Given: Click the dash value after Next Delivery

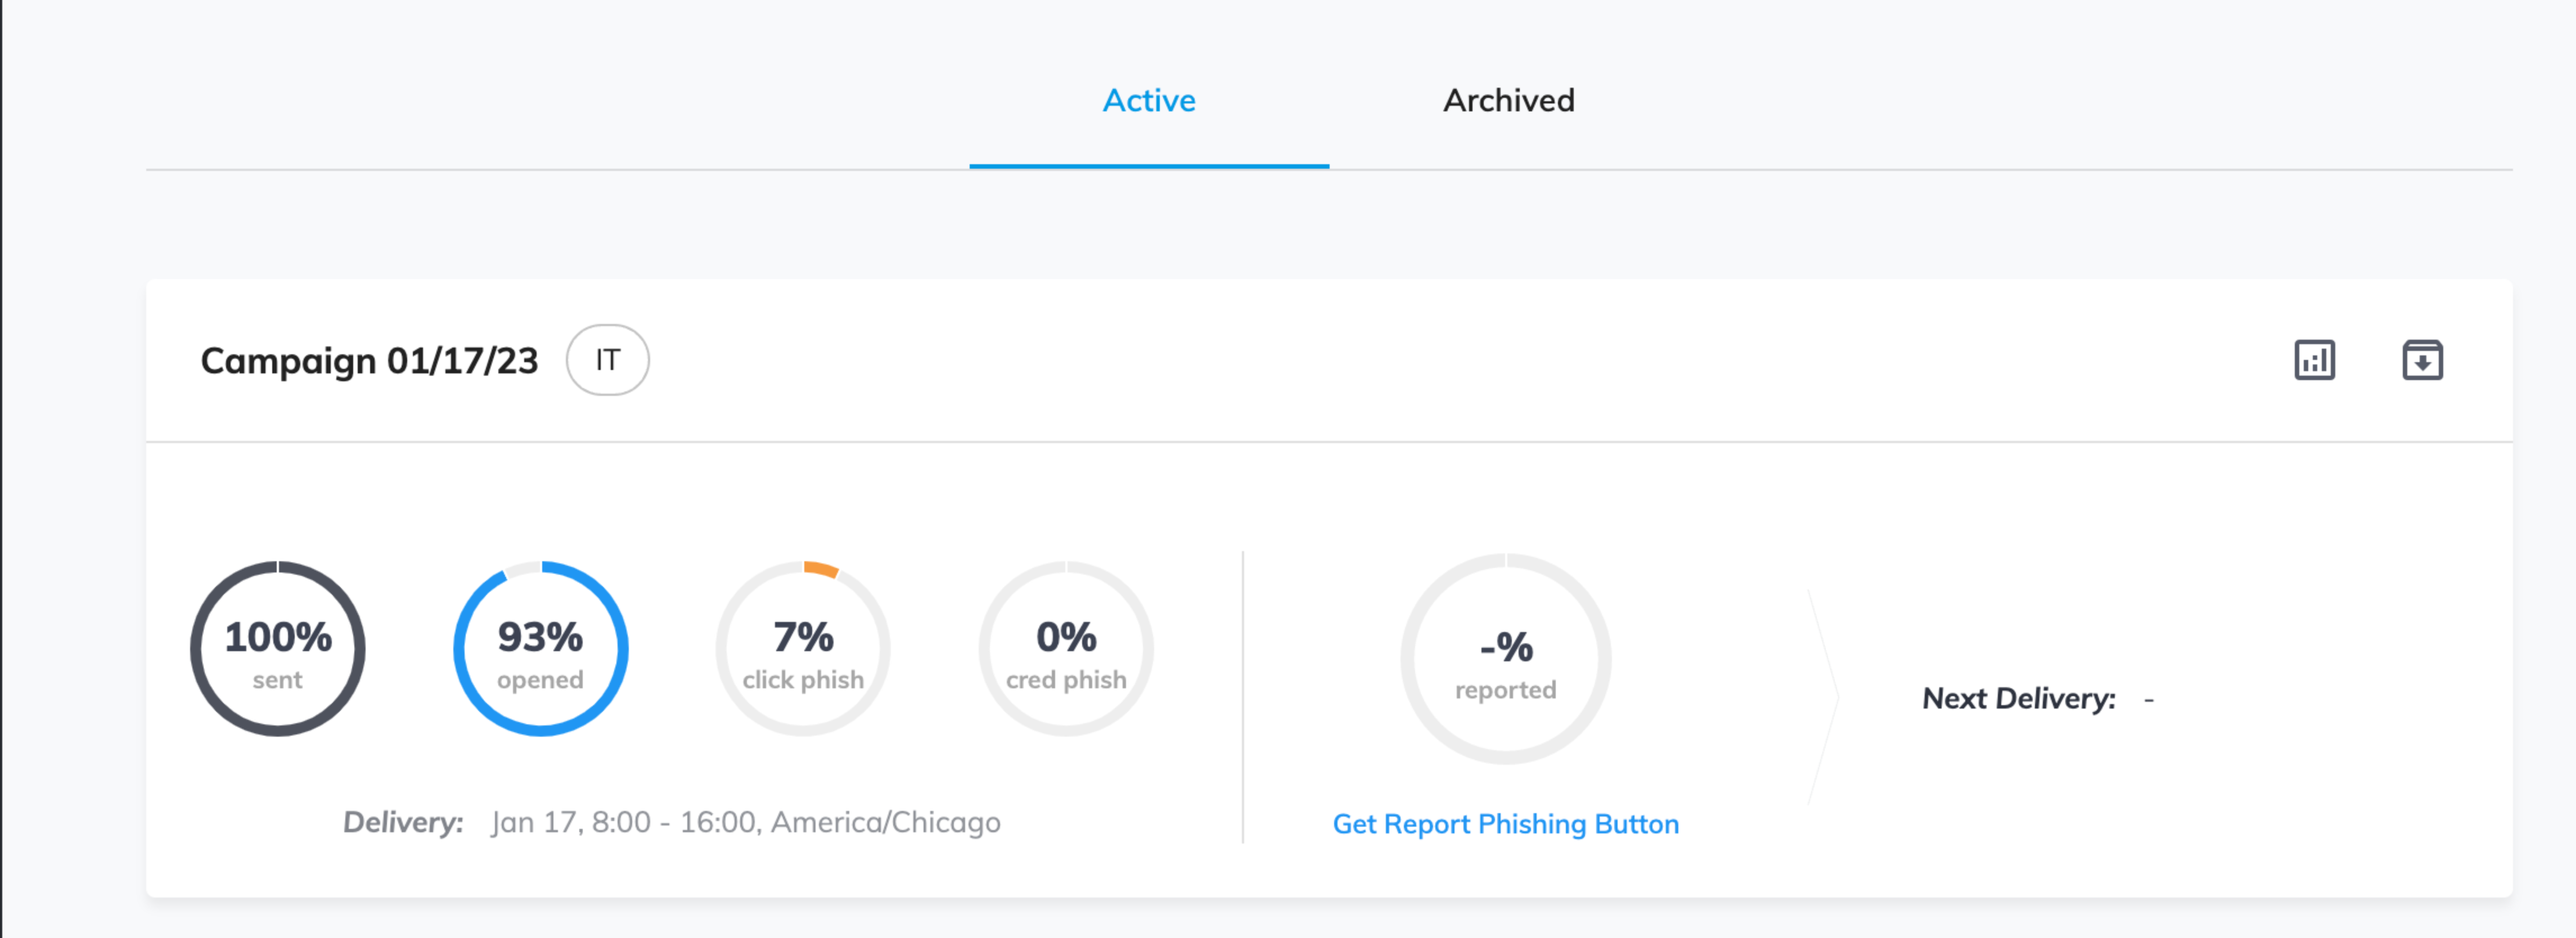Looking at the screenshot, I should (x=2149, y=699).
